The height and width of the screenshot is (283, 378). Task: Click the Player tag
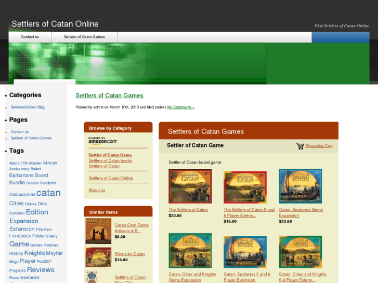(28, 261)
